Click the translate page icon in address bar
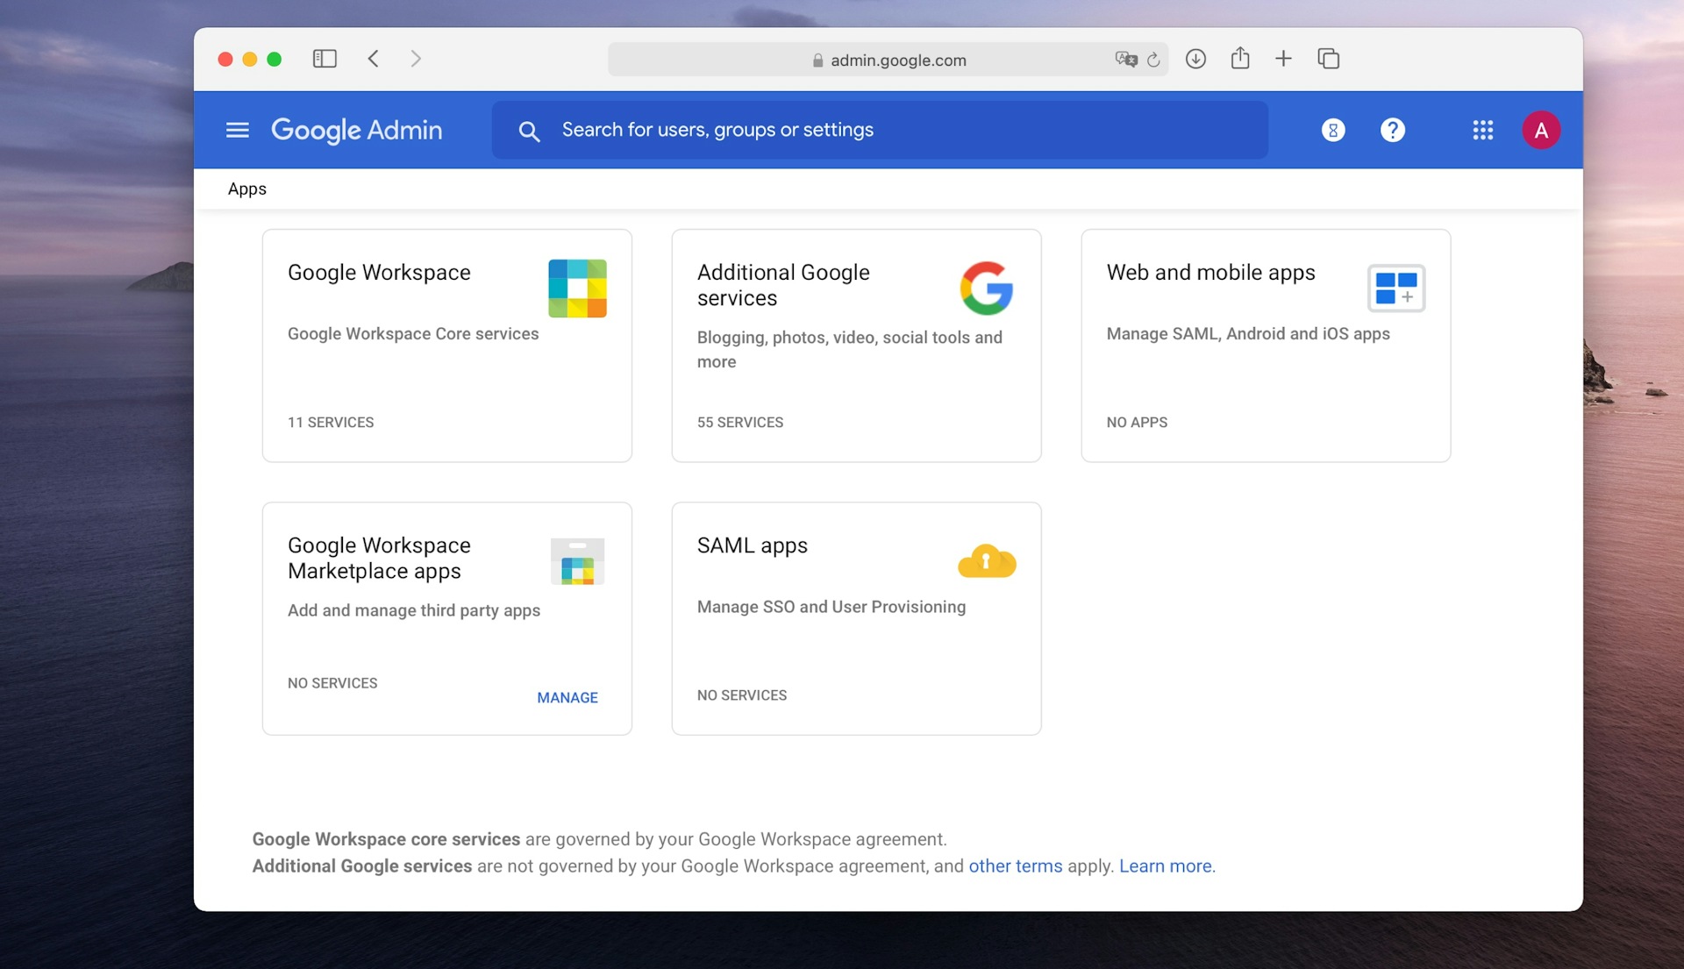This screenshot has width=1684, height=969. pos(1126,60)
